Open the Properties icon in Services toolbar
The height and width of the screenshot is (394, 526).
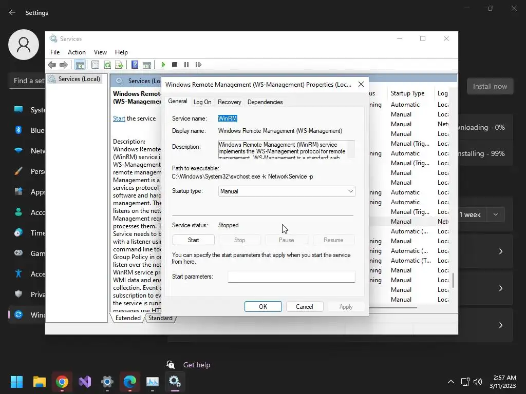(95, 65)
